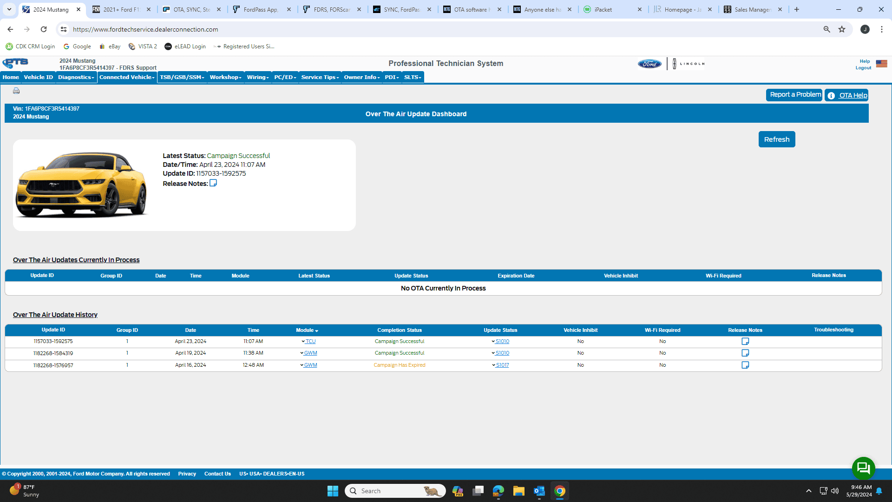
Task: Expand the Owner Info menu
Action: [362, 77]
